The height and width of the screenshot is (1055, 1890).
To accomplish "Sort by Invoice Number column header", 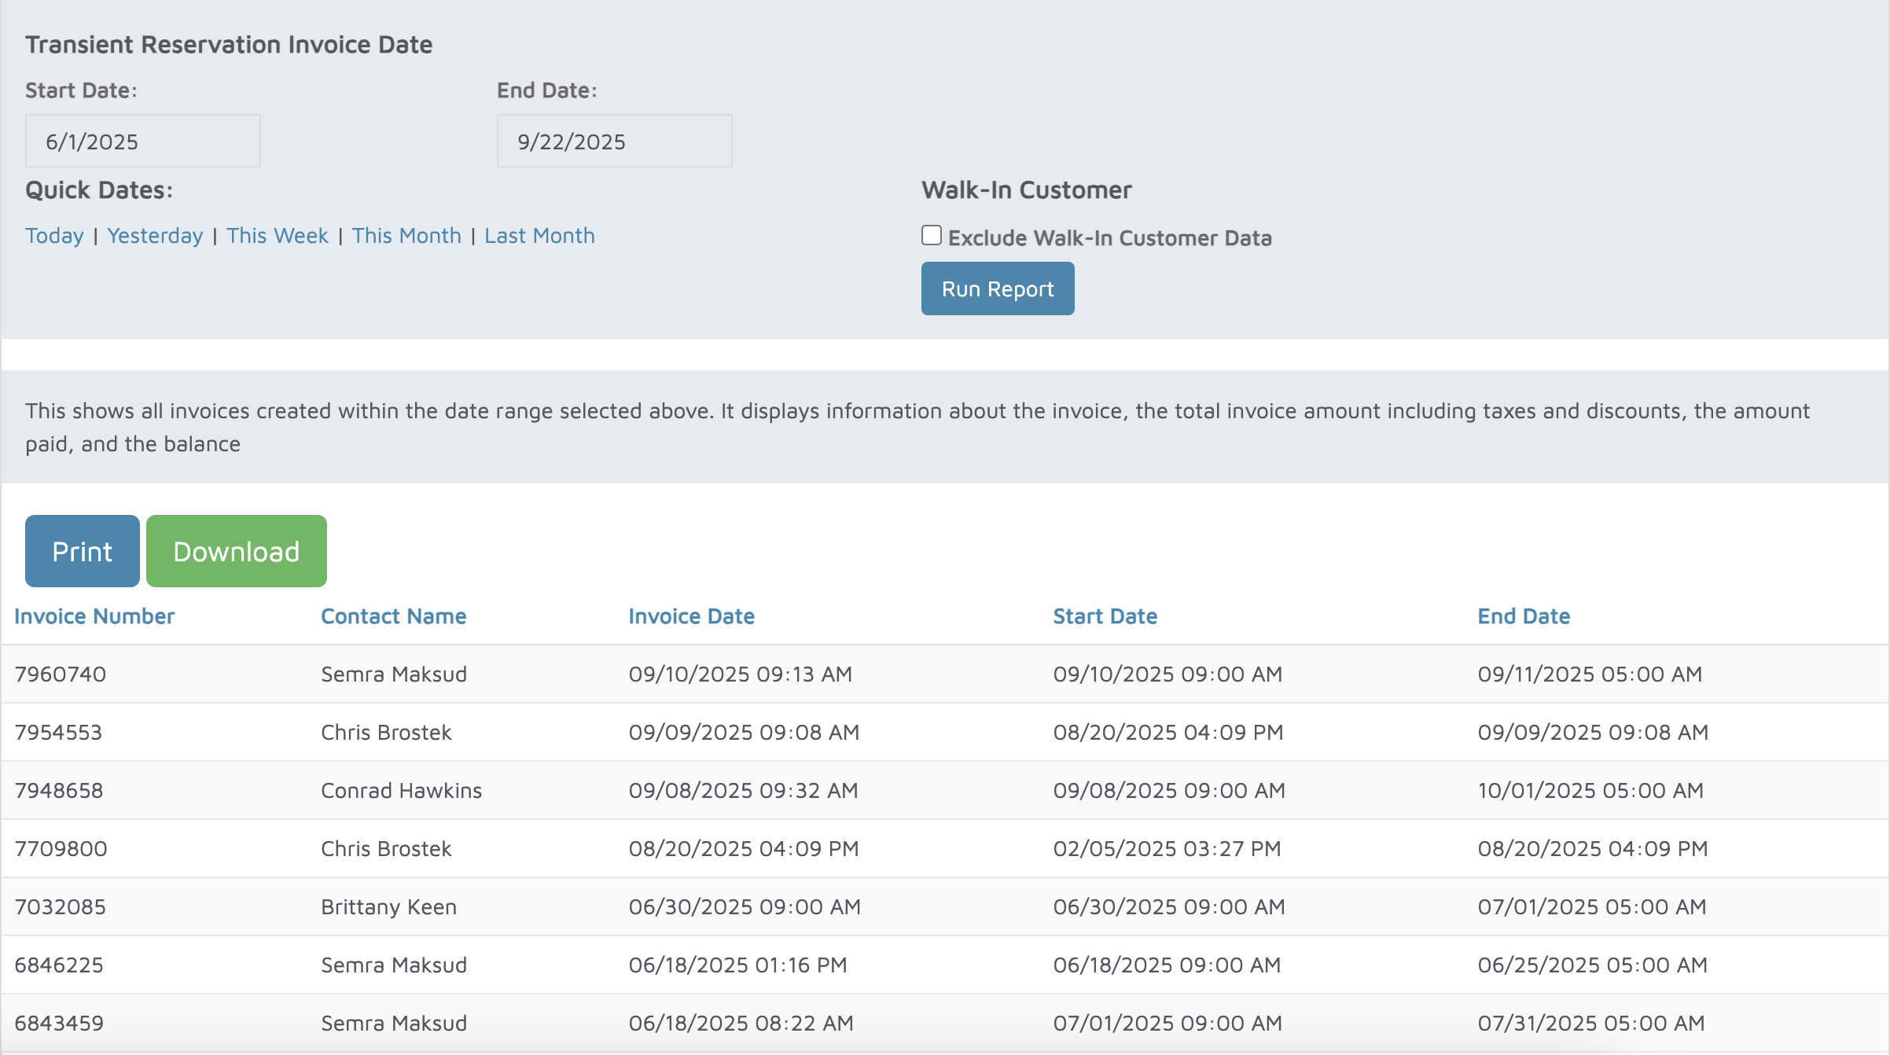I will [x=94, y=616].
